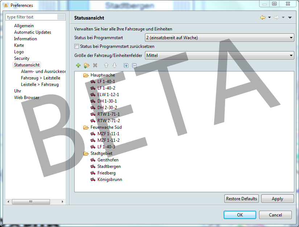Image resolution: width=299 pixels, height=227 pixels.
Task: Open the 'Größe der Fahrzeug/Einheitenfelder' dropdown
Action: point(219,55)
